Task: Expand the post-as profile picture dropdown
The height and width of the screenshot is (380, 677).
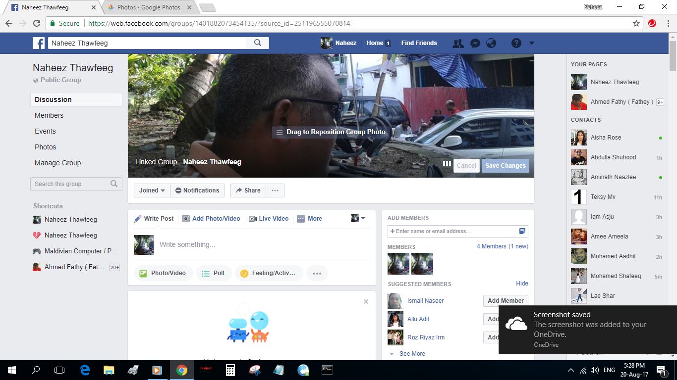Action: click(x=358, y=218)
